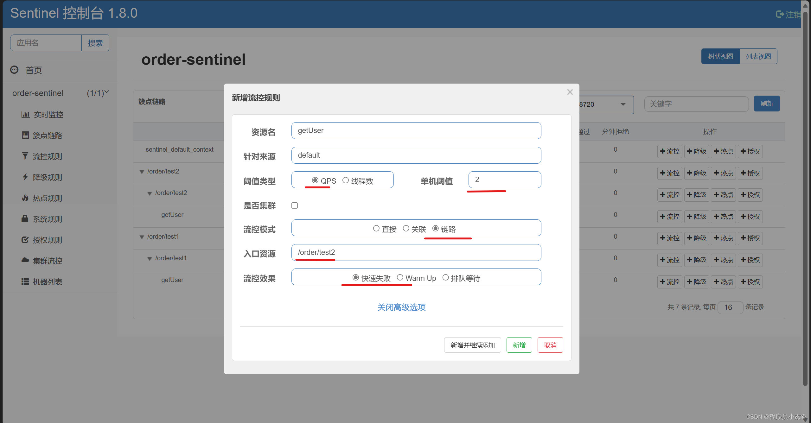Image resolution: width=811 pixels, height=423 pixels.
Task: Click the page size field showing 16
Action: (730, 307)
